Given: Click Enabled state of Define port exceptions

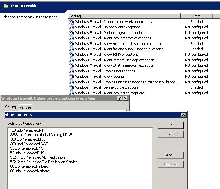Looking at the screenshot, I should point(197,87).
